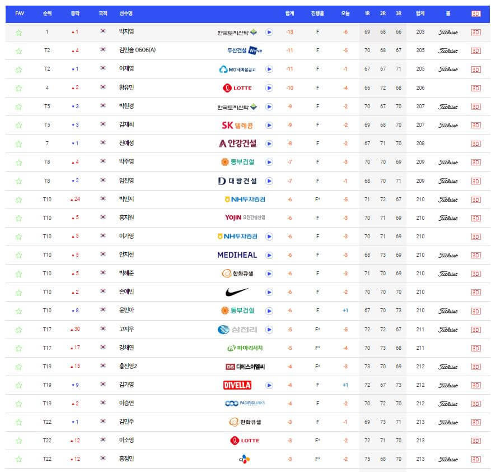
Task: Sort by FAV column header
Action: pyautogui.click(x=20, y=13)
